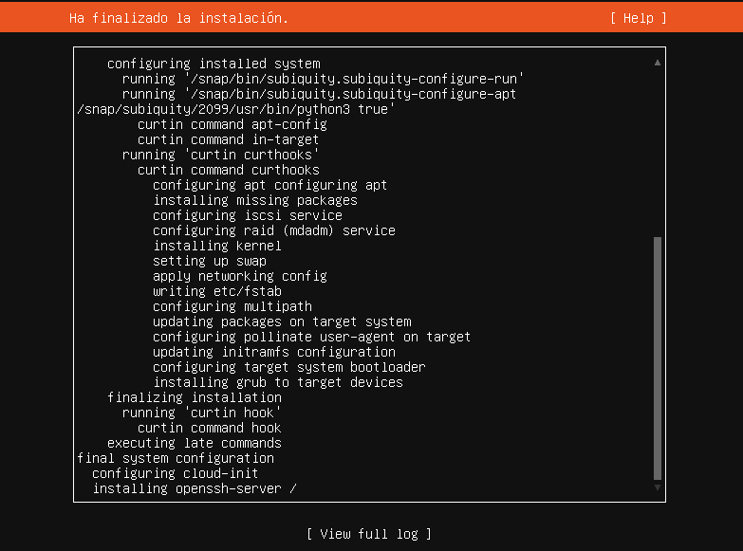Click the "configuring multipath" entry

pos(232,306)
